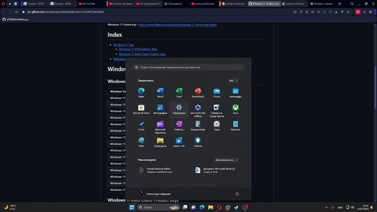Reload the current page
The height and width of the screenshot is (212, 377).
(16, 12)
